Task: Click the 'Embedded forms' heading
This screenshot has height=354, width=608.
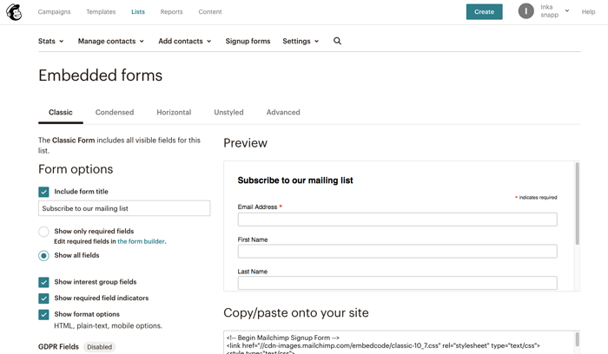Action: click(x=101, y=75)
